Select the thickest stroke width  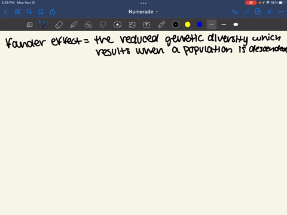coord(236,24)
